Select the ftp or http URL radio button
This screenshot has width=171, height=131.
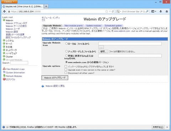pyautogui.click(x=67, y=55)
